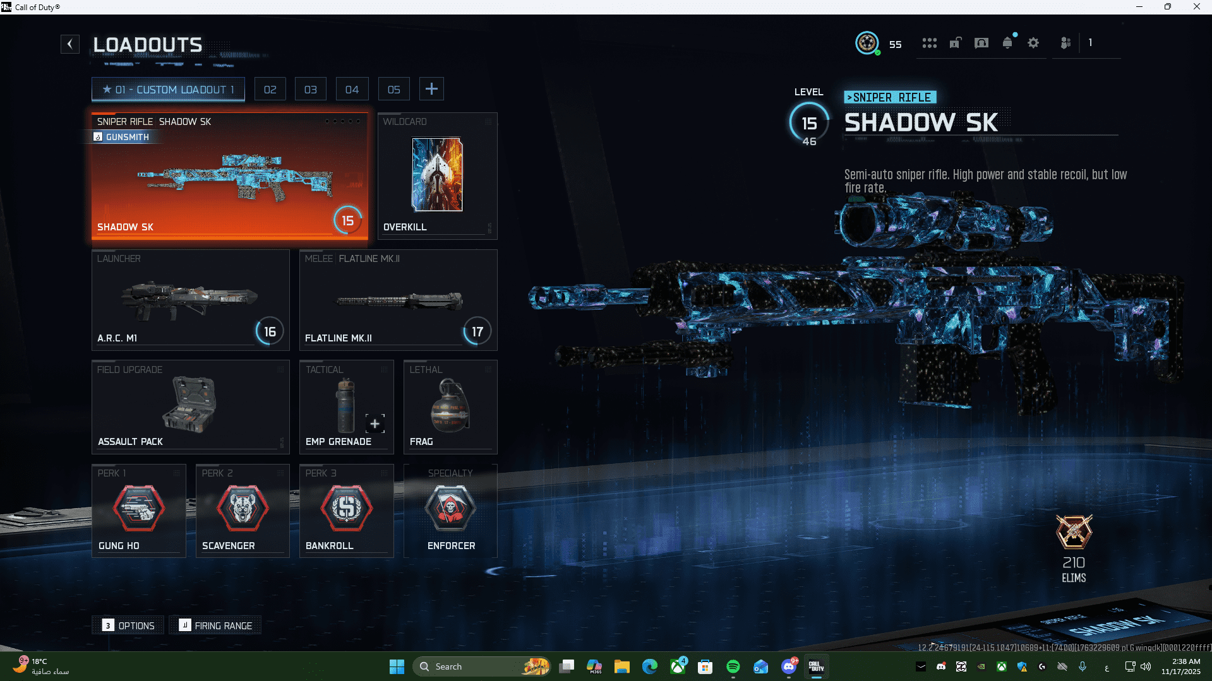
Task: Open the grid menu icon in top bar
Action: point(929,43)
